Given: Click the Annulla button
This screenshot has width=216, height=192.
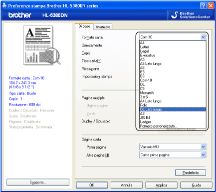Looking at the screenshot, I should tap(127, 185).
